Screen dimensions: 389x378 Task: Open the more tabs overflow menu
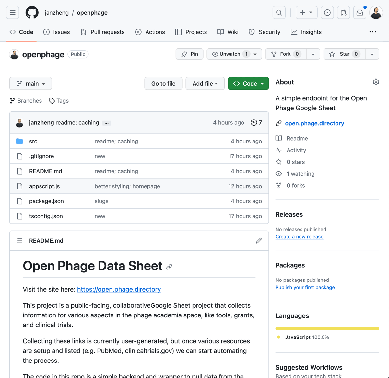pos(373,32)
